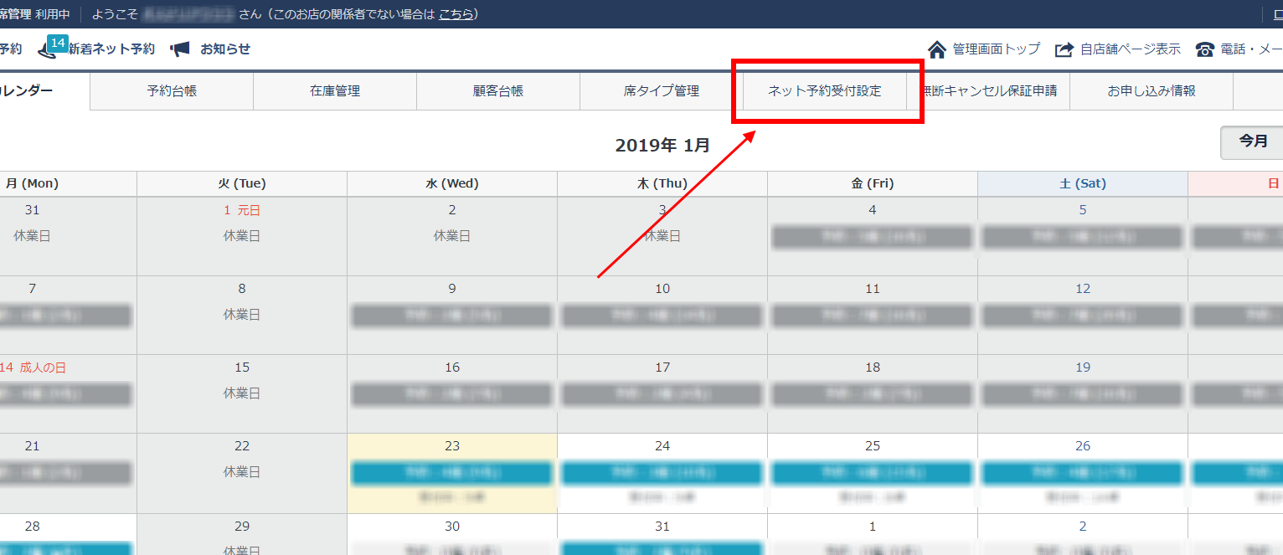Select date 7 in the Monday column
The height and width of the screenshot is (555, 1283).
[32, 289]
